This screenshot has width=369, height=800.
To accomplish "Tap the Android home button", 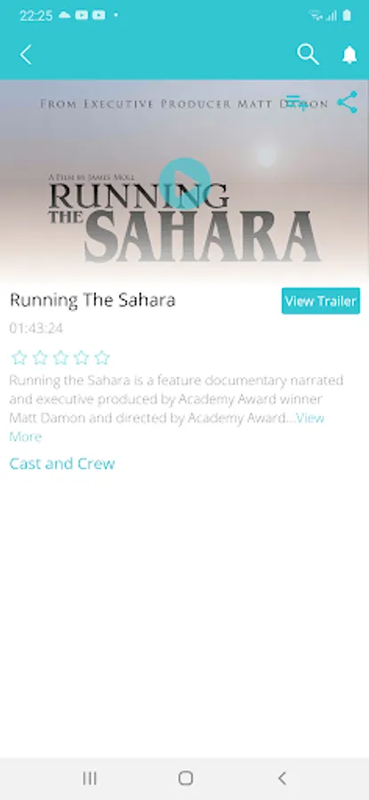I will pos(185,778).
